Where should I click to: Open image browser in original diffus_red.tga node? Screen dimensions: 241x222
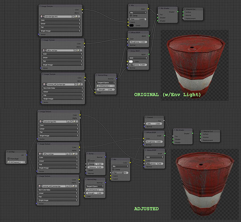pyautogui.click(x=44, y=50)
